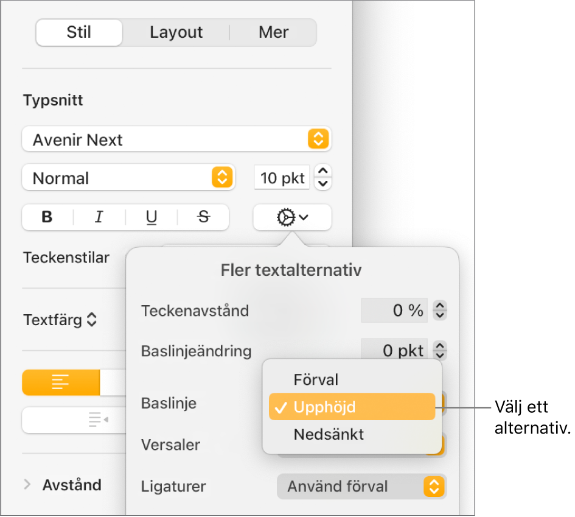Image resolution: width=575 pixels, height=517 pixels.
Task: Open the Ligaturer Använd förval dropdown
Action: [361, 487]
